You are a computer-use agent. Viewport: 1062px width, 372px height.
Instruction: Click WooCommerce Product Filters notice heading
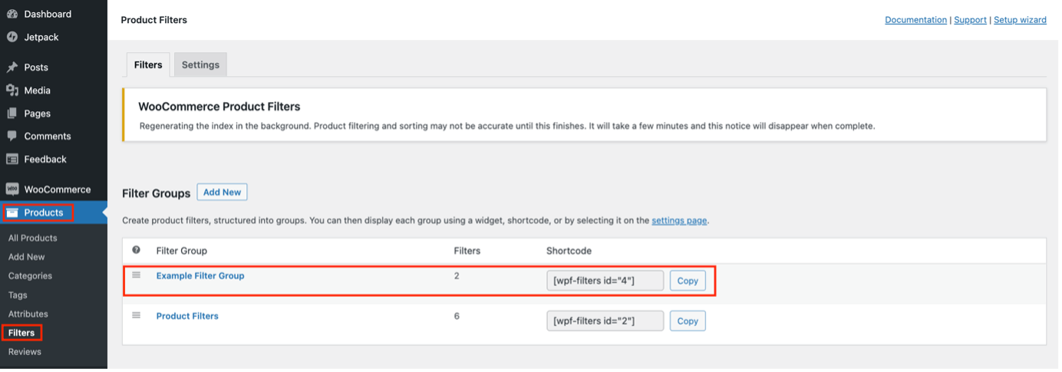(x=219, y=107)
